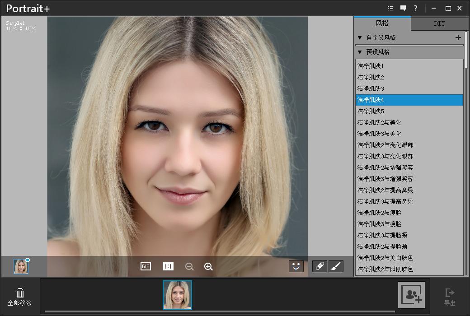Switch to the 风格 tab
The image size is (470, 316).
[x=382, y=24]
